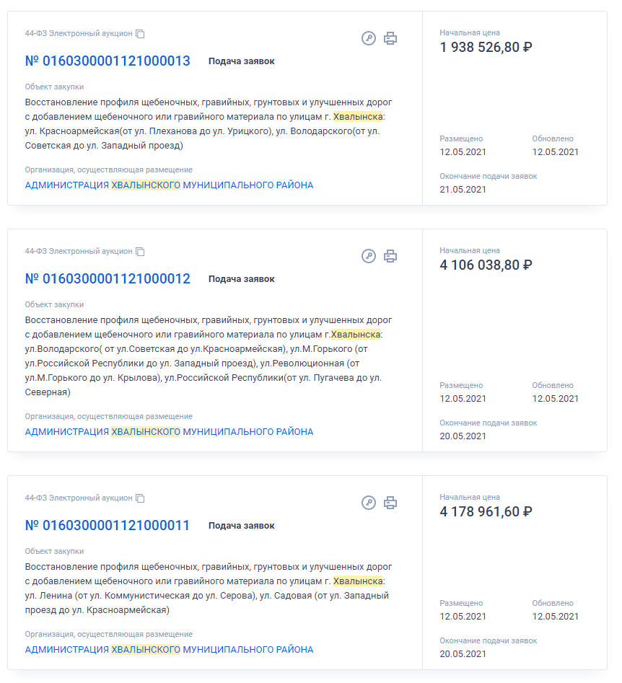
Task: Open the electronic signature key icon for purchase 0160300001121000013
Action: pos(369,38)
